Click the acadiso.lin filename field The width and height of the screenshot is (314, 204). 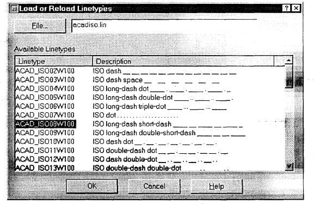[x=164, y=25]
